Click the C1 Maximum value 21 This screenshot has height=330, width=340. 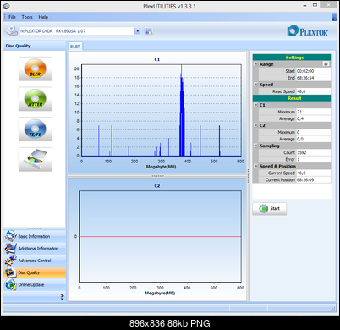(314, 112)
